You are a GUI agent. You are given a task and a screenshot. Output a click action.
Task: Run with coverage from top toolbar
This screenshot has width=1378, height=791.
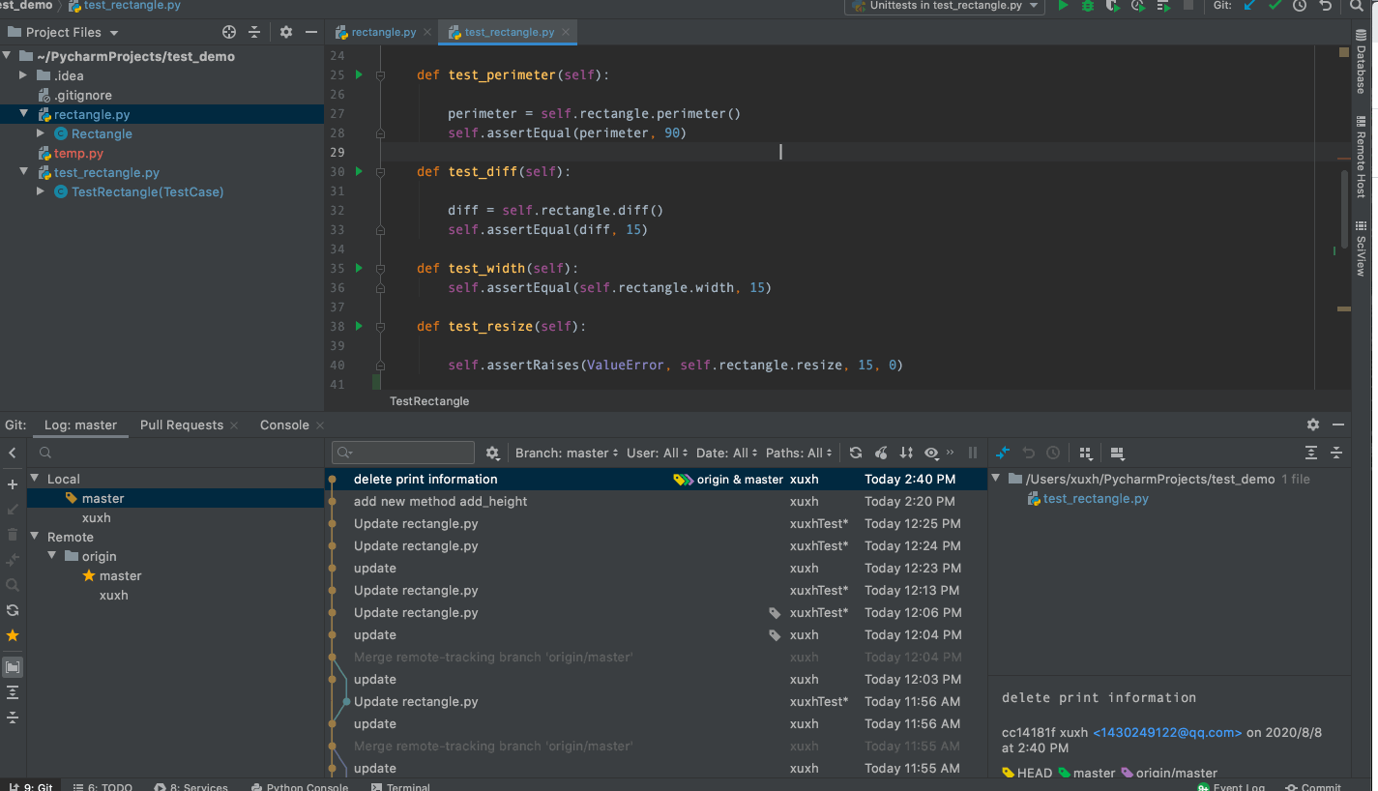coord(1113,6)
